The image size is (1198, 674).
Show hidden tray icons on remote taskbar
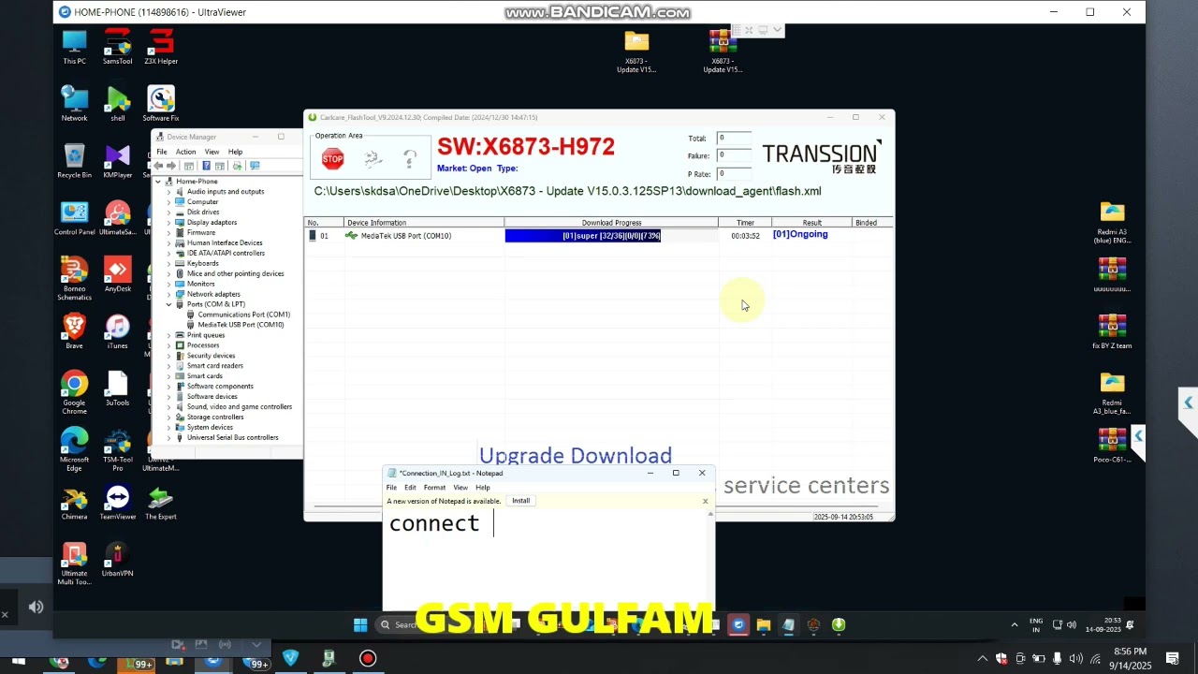[x=1014, y=625]
